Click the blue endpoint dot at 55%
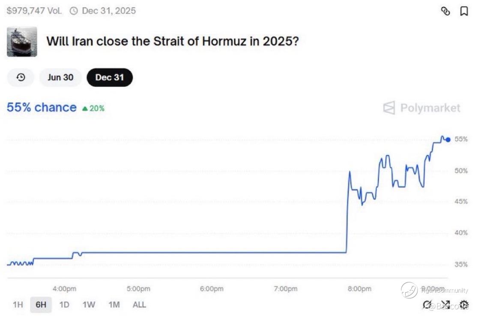 pyautogui.click(x=448, y=139)
